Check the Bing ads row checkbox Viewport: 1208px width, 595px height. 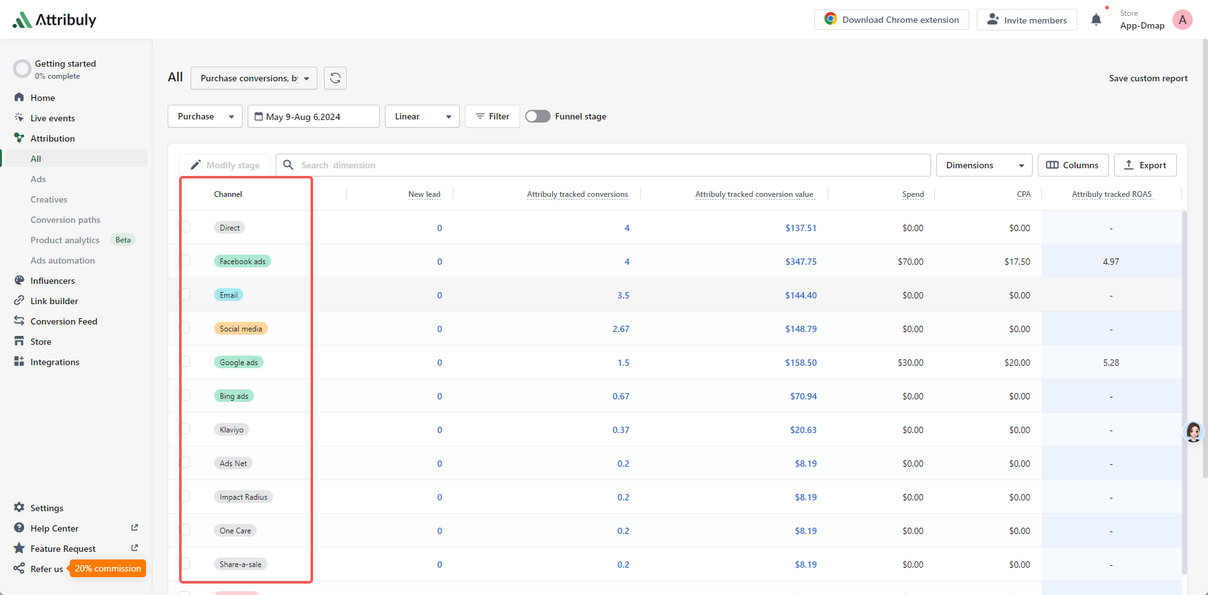[185, 395]
